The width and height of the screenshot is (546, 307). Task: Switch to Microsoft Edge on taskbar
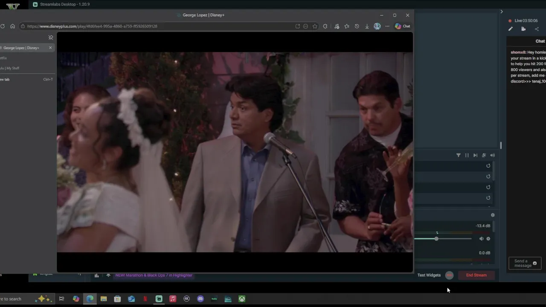click(x=90, y=299)
